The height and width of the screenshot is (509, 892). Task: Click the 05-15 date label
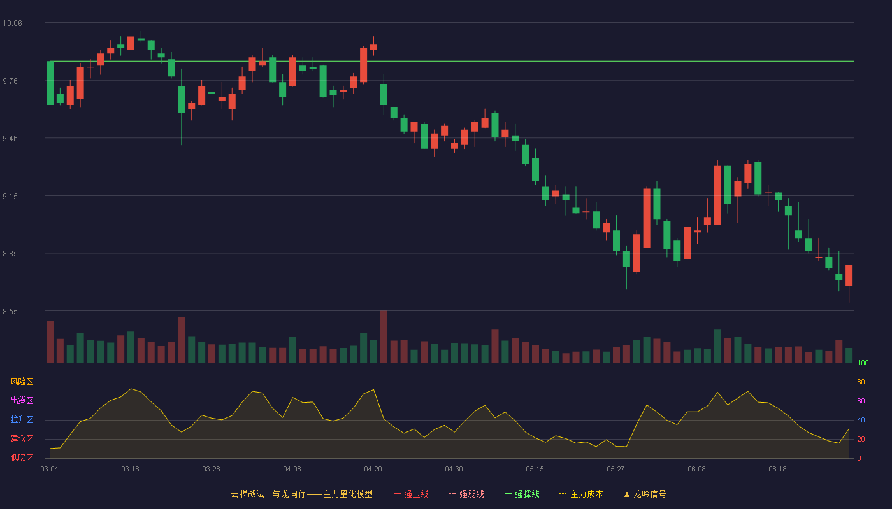pos(535,469)
